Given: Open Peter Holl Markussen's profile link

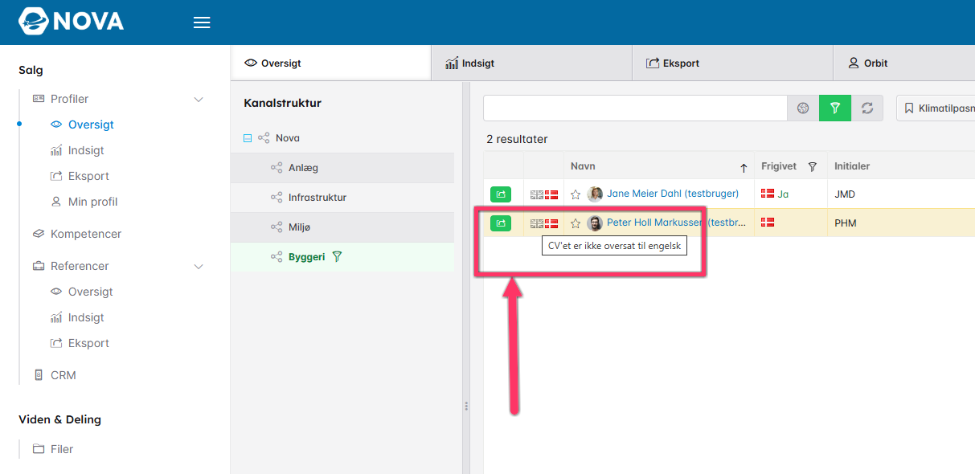Looking at the screenshot, I should [x=676, y=223].
